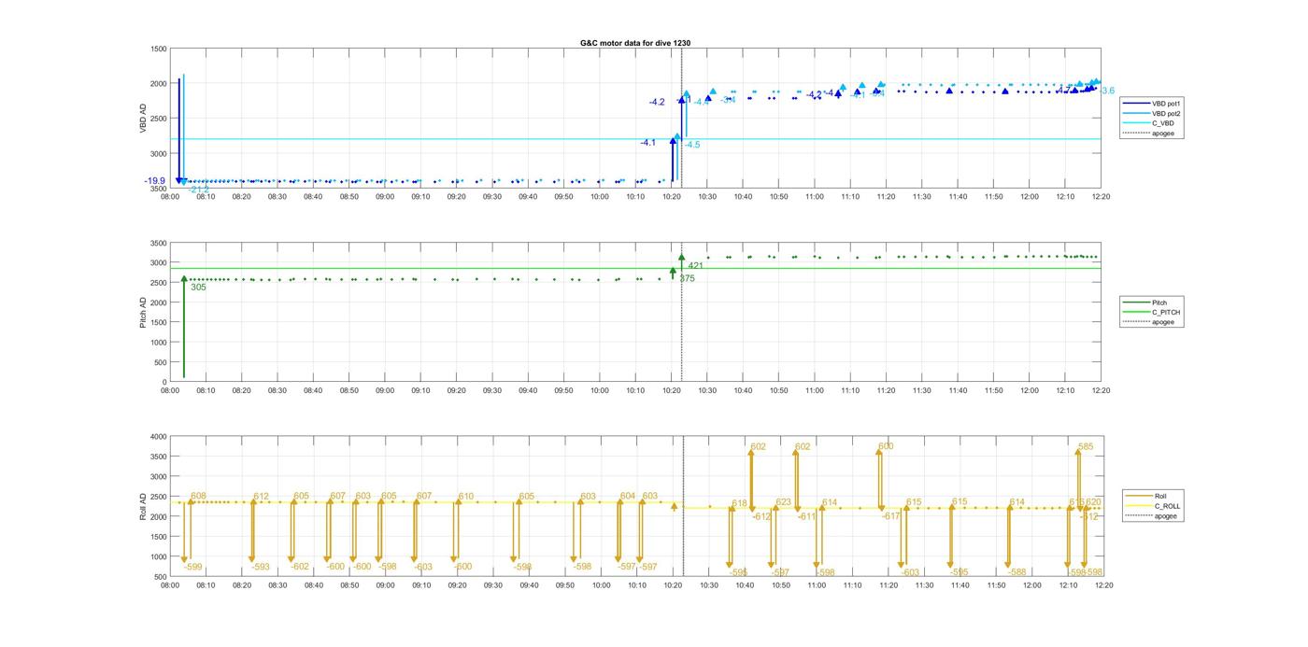
Task: Click the '620' roll data label
Action: (x=1093, y=502)
